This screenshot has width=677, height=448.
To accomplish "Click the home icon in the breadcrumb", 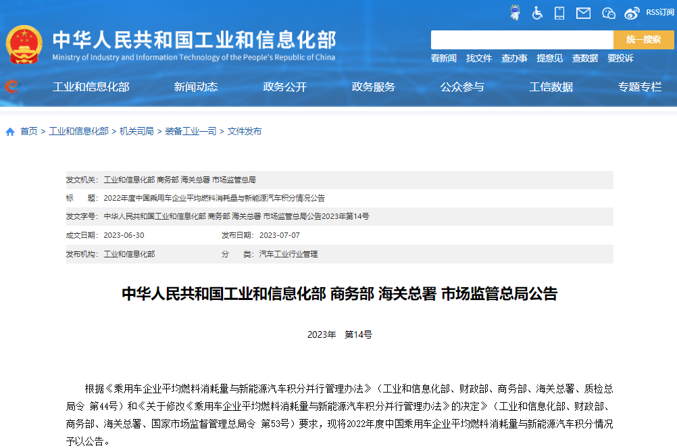I will point(9,132).
